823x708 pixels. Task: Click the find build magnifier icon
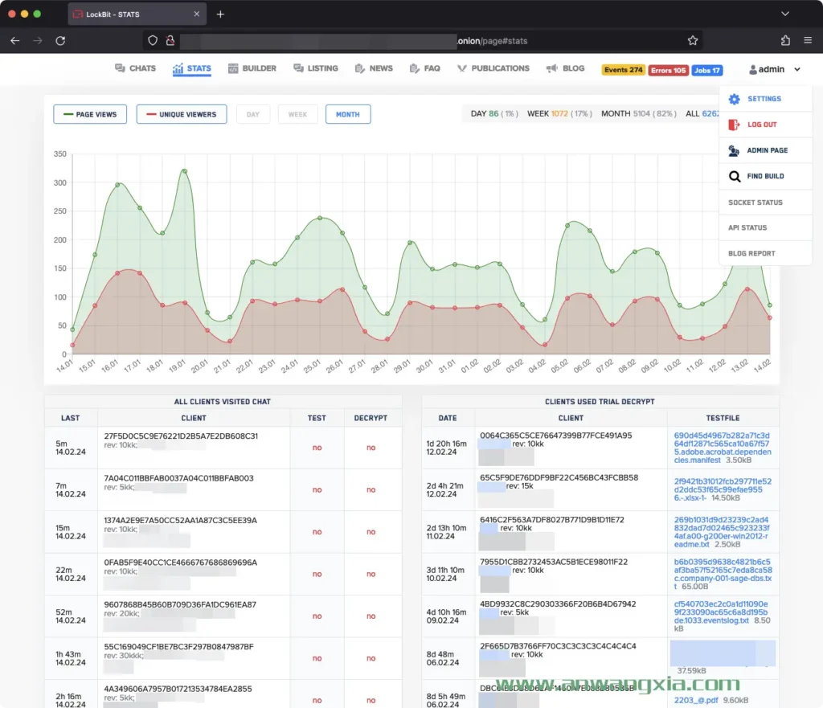[735, 176]
